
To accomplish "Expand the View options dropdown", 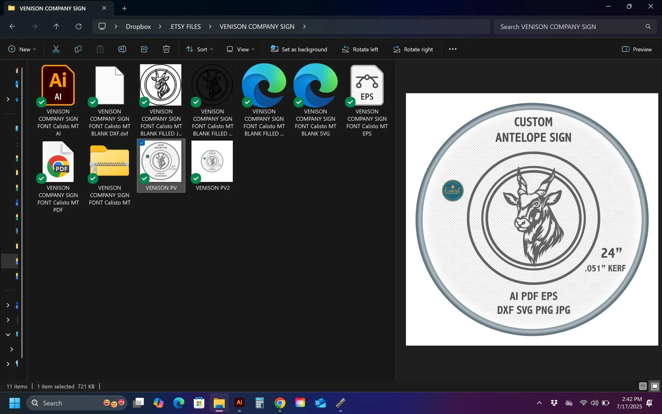I will [240, 49].
